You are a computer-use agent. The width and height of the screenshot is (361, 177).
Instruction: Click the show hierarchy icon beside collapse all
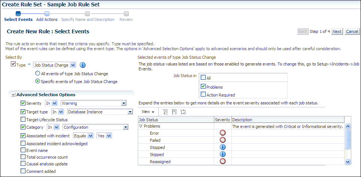click(183, 112)
